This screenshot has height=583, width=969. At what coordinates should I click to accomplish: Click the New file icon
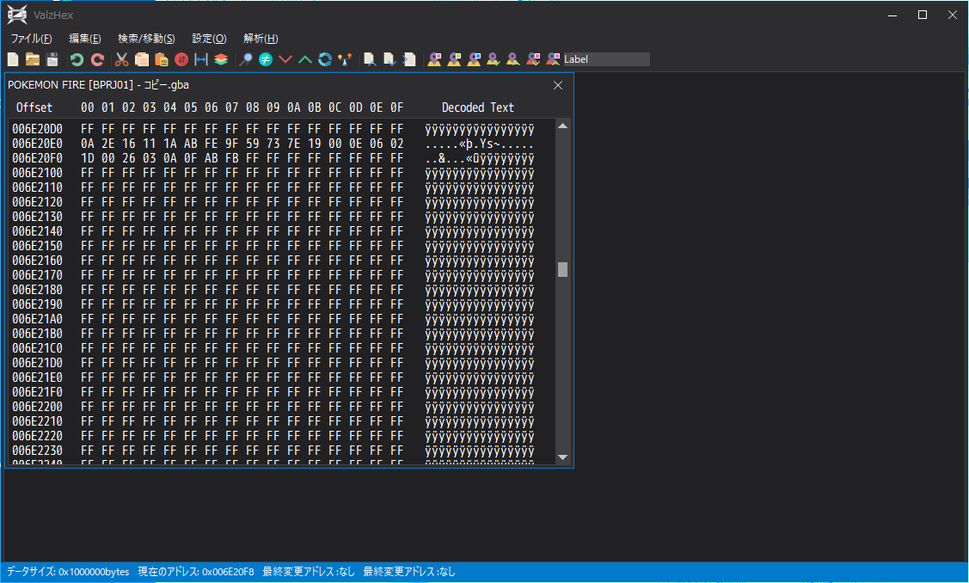(x=13, y=59)
